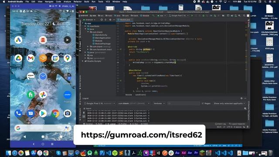The image size is (279, 157).
Task: Open the Logcat device dropdown
Action: point(100,103)
